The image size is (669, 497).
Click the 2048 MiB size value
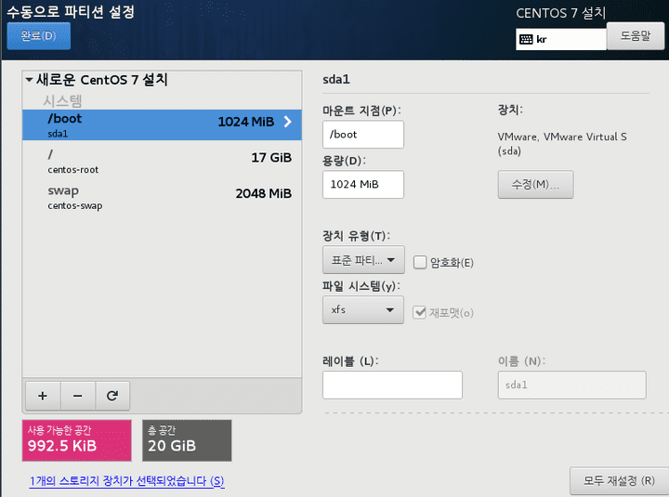point(264,193)
